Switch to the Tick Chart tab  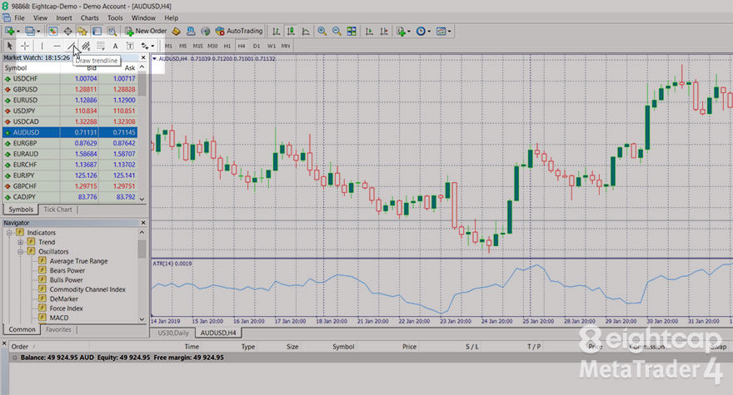point(58,210)
